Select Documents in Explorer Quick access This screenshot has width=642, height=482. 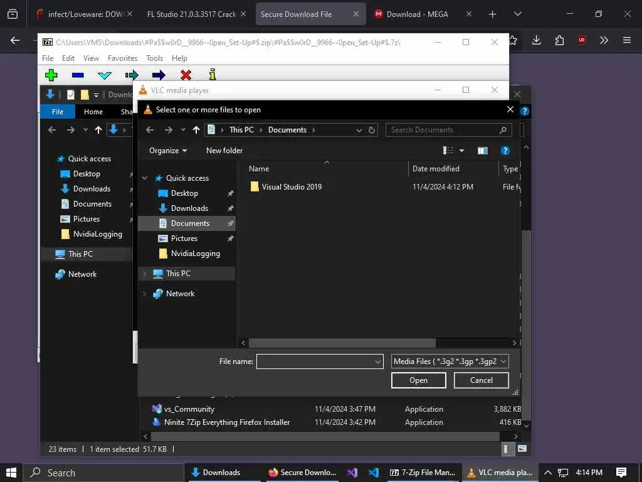tap(92, 204)
